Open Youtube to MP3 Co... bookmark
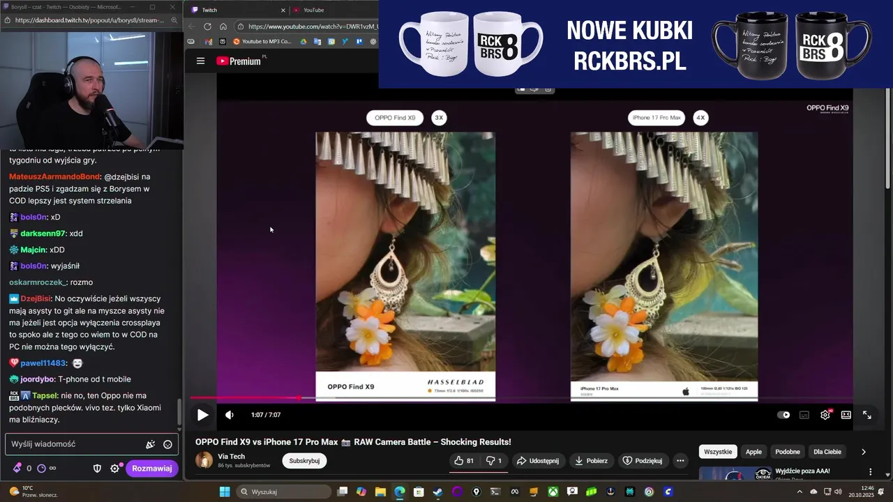Image resolution: width=893 pixels, height=502 pixels. pos(262,41)
